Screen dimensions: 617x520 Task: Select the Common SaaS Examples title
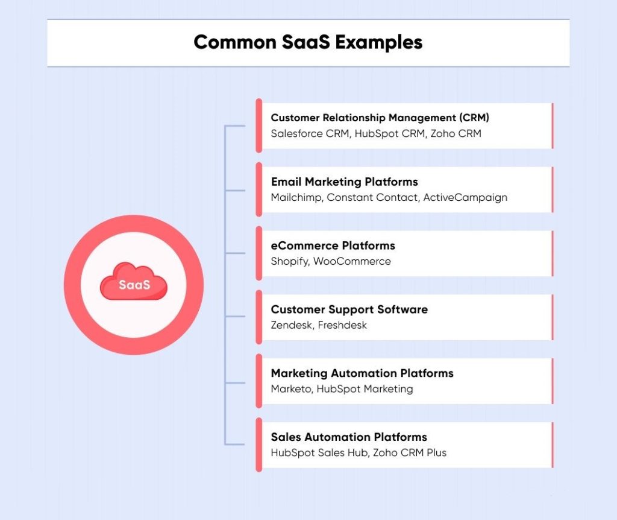308,43
